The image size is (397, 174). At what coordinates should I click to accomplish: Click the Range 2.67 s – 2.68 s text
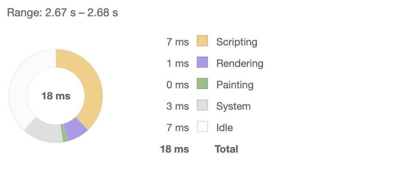point(62,12)
